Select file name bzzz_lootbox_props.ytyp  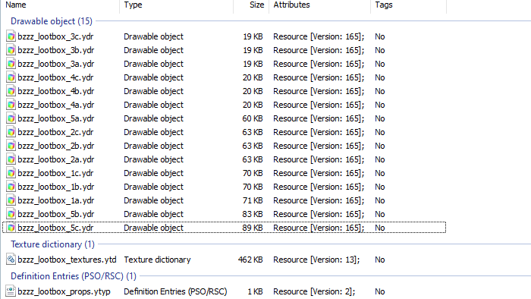[64, 291]
